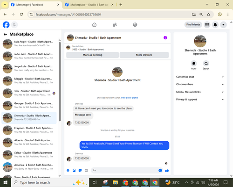Click the purple conversation info icon

click(x=165, y=38)
